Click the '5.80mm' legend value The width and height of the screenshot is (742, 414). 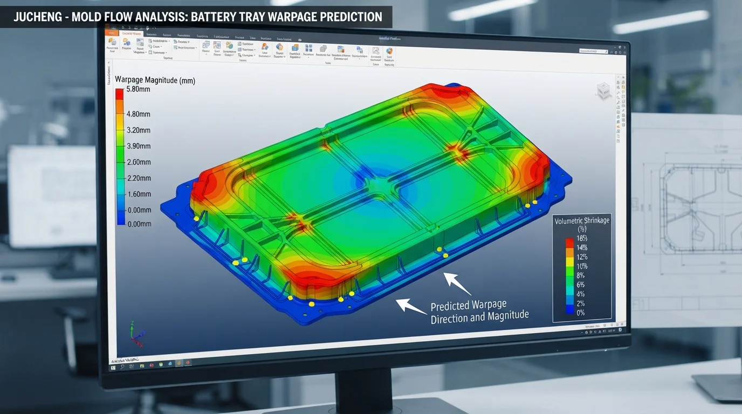[138, 89]
